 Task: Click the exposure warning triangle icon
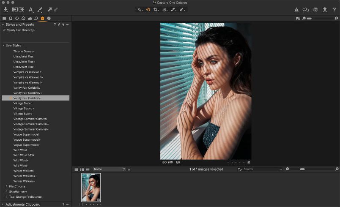[296, 10]
